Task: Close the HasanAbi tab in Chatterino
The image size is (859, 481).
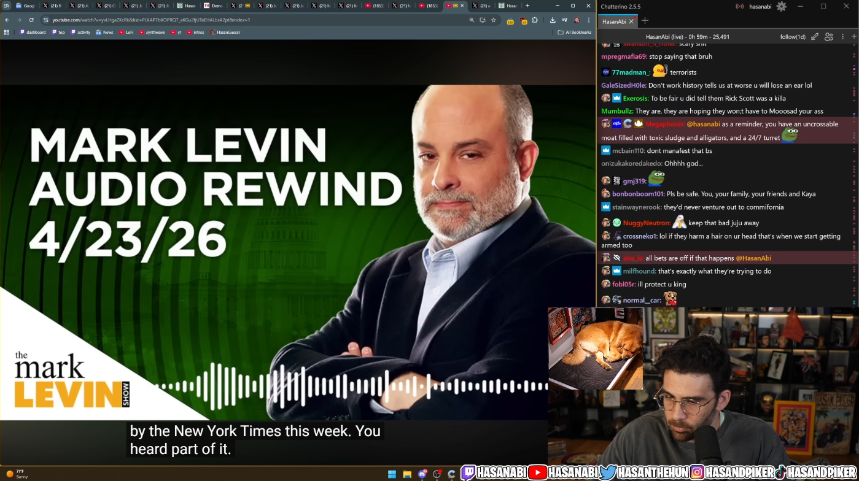Action: (631, 21)
